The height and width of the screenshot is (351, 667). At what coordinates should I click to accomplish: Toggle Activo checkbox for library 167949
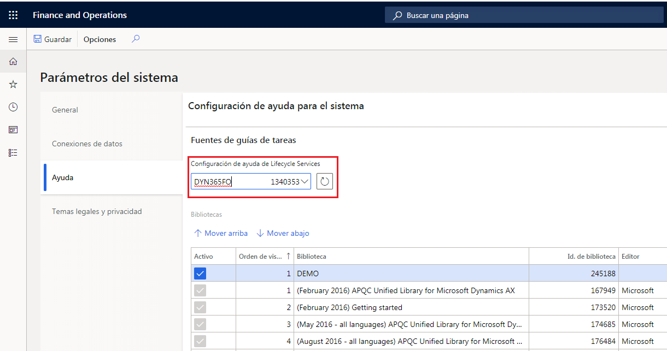(200, 290)
